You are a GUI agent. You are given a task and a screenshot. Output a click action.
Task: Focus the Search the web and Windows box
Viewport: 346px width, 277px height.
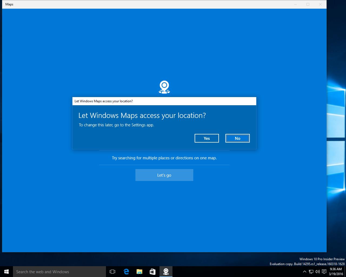pos(59,272)
